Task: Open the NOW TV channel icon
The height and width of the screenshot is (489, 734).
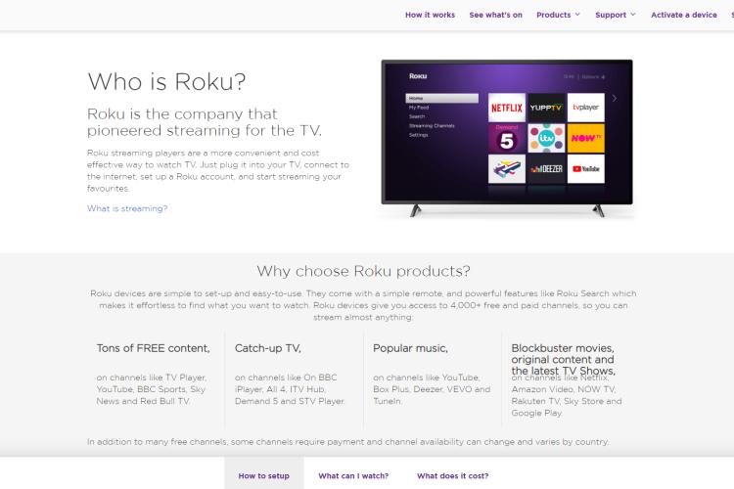Action: (585, 138)
